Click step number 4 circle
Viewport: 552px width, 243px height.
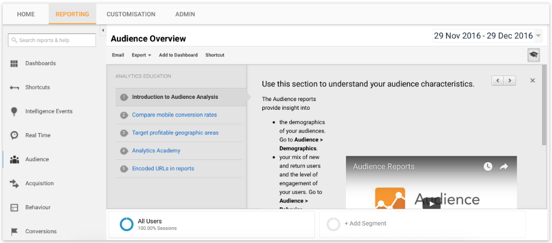[124, 151]
